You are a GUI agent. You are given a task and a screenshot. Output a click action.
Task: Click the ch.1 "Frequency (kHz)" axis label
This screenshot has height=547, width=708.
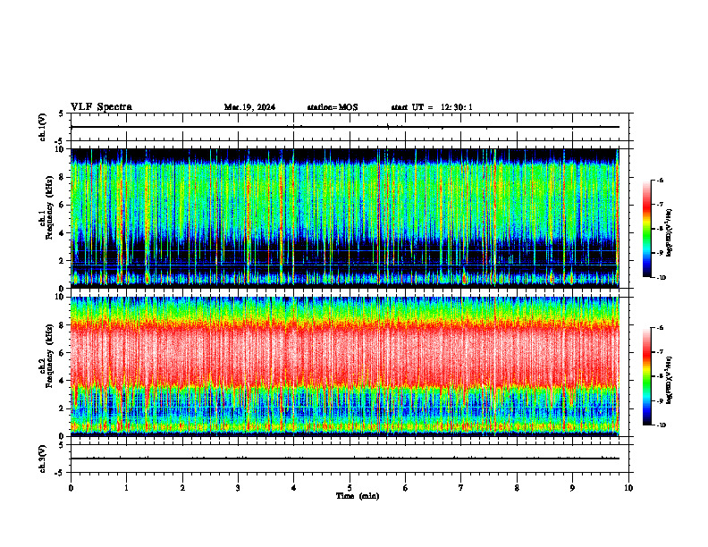pyautogui.click(x=49, y=207)
